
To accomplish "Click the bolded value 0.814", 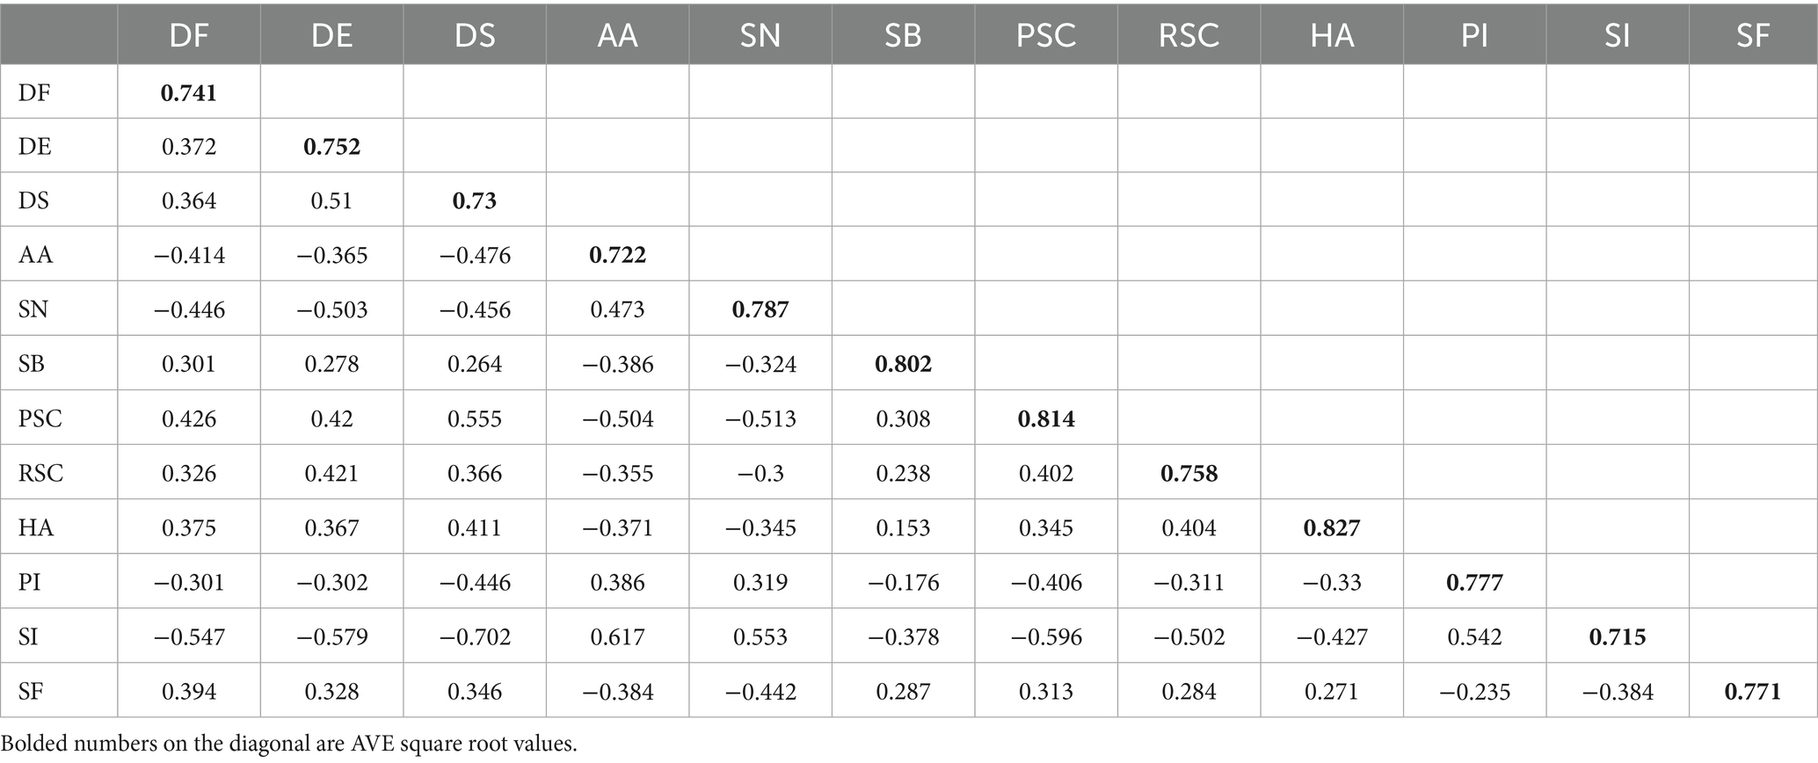I will coord(1046,418).
